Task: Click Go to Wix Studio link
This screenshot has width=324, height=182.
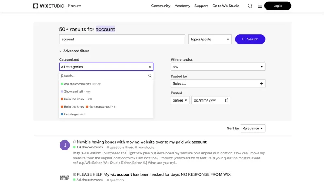Action: click(226, 6)
